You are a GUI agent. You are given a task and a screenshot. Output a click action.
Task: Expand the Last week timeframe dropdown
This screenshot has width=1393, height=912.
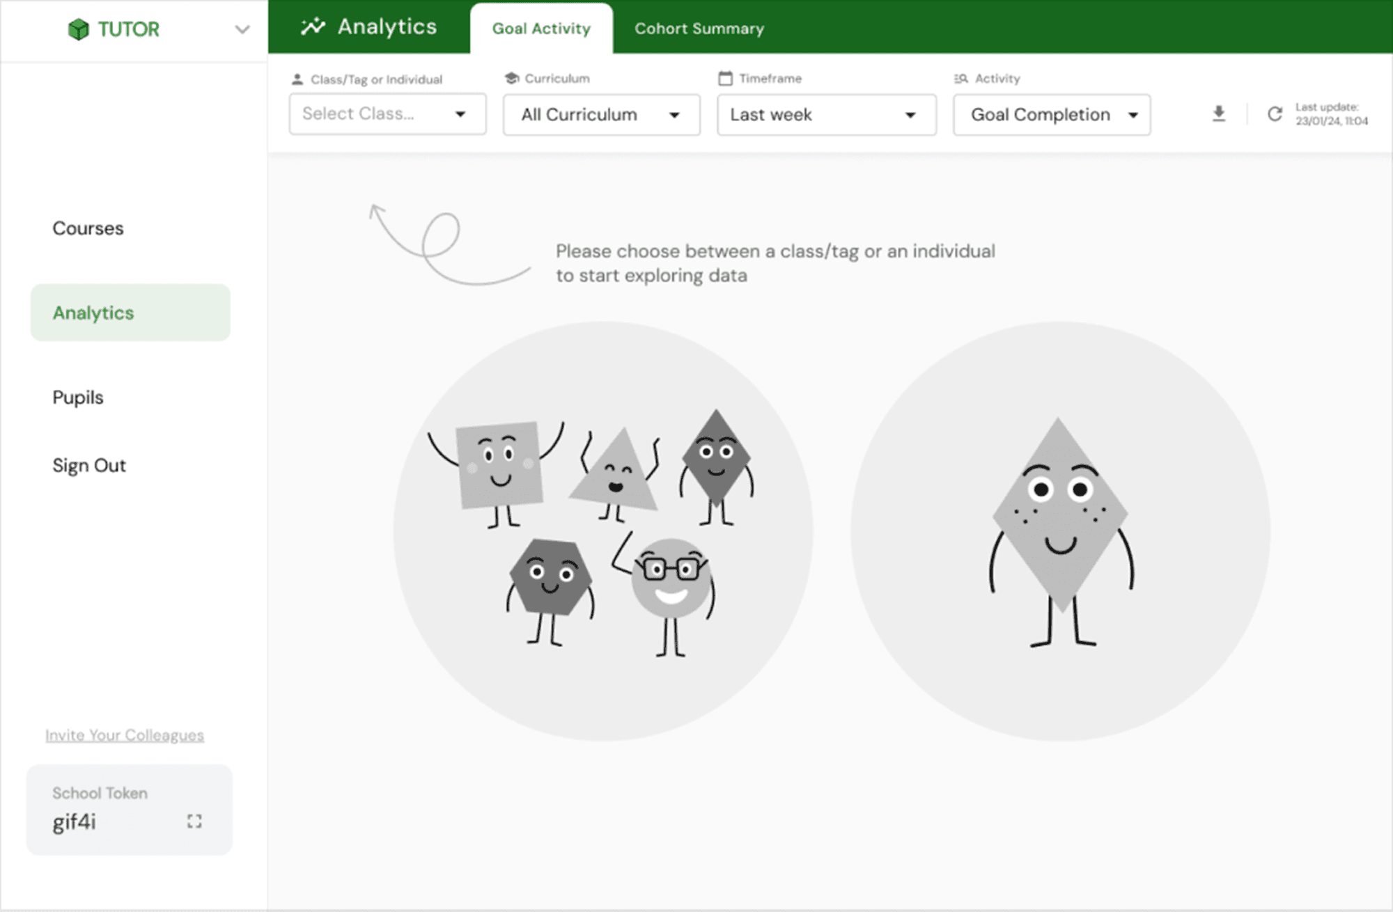[x=826, y=115]
